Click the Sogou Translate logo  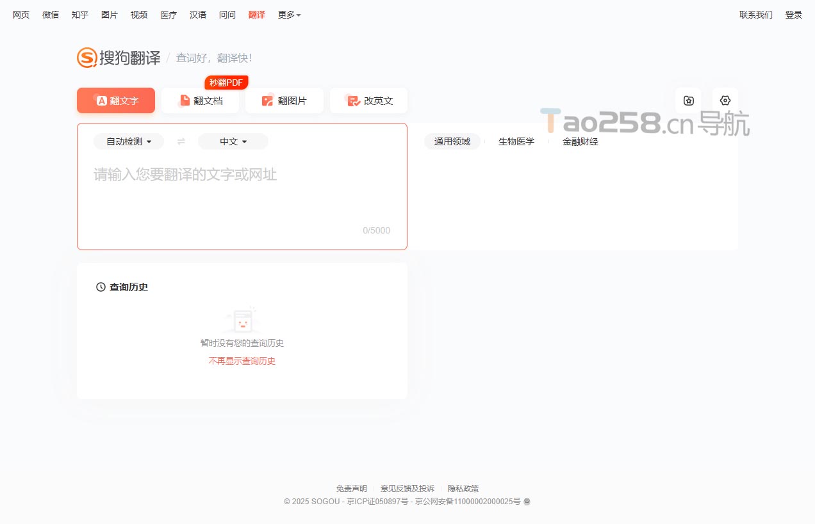click(119, 58)
